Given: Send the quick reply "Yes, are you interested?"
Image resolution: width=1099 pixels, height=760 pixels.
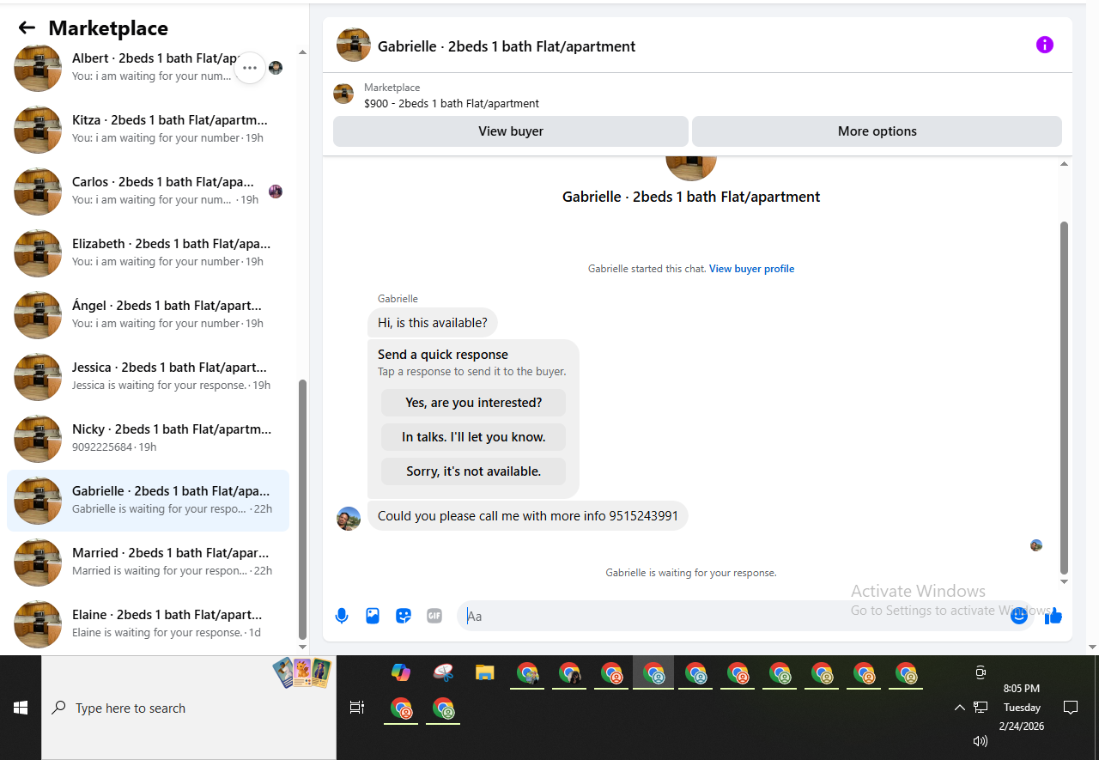Looking at the screenshot, I should pos(473,403).
